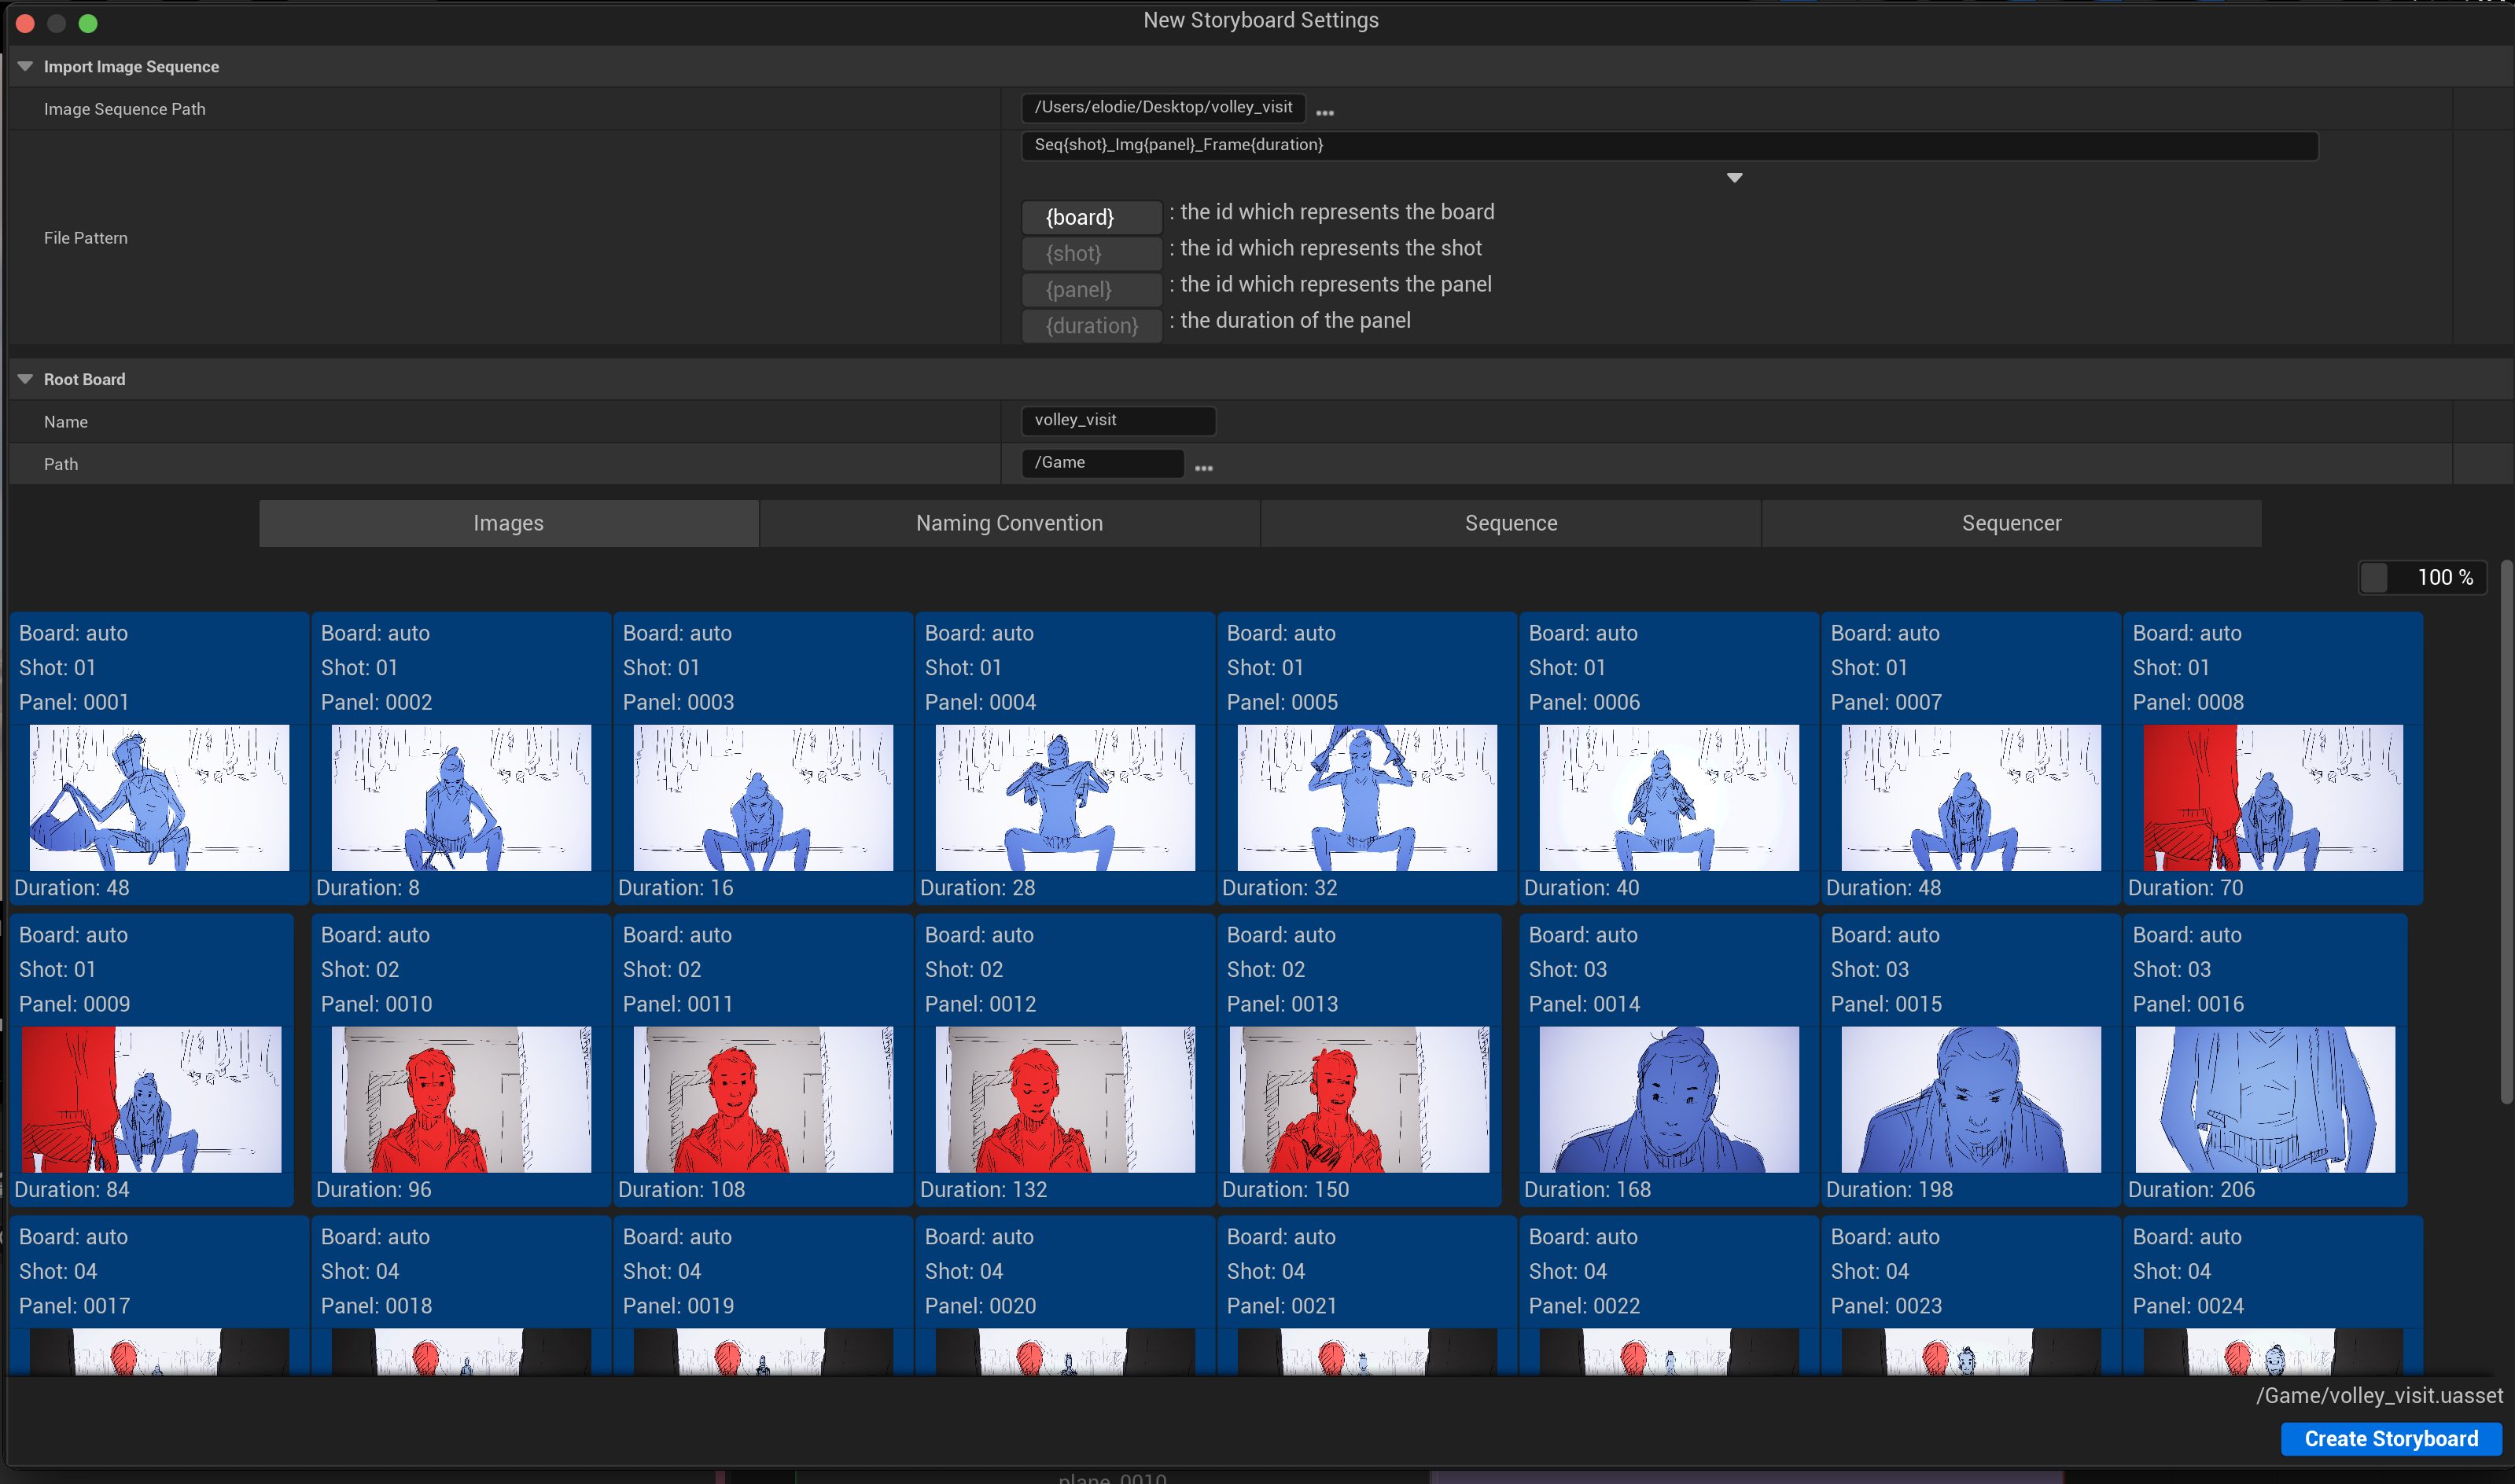Select Sequence tab
The image size is (2515, 1484).
pos(1509,523)
